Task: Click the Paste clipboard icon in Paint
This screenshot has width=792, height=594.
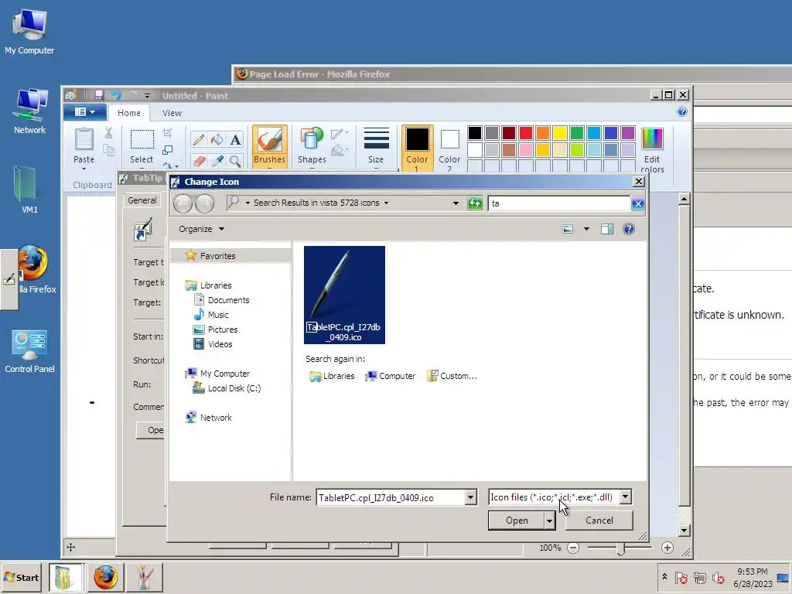Action: [x=84, y=139]
